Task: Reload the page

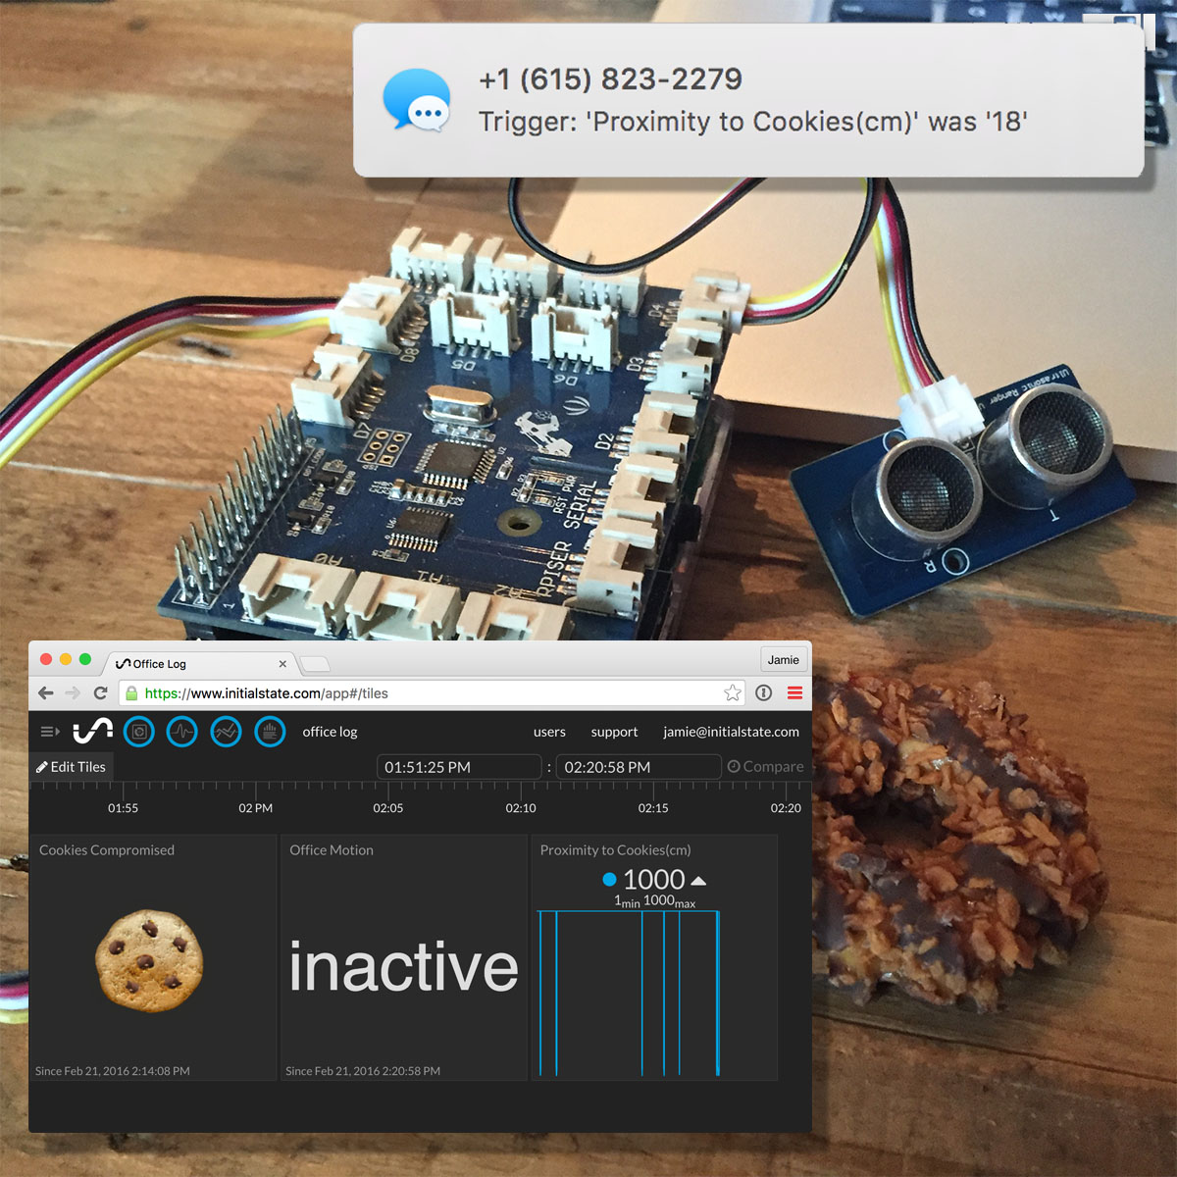Action: click(100, 693)
